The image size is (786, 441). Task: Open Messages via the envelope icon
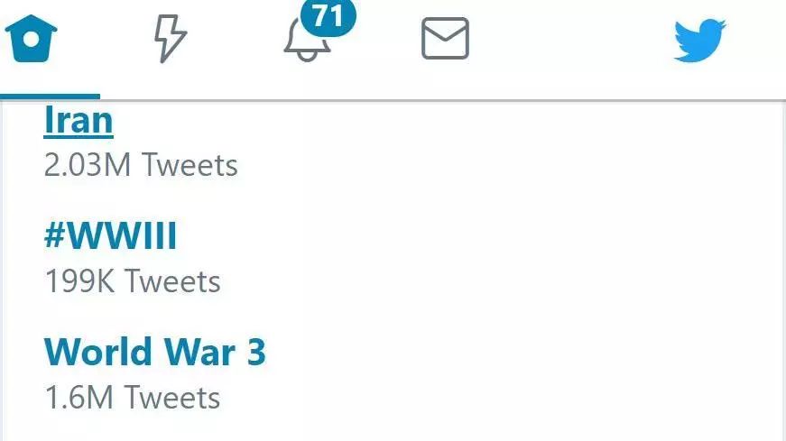pyautogui.click(x=445, y=39)
